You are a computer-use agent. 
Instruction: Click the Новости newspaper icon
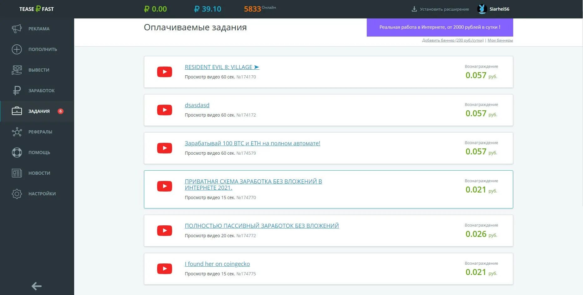pyautogui.click(x=17, y=173)
